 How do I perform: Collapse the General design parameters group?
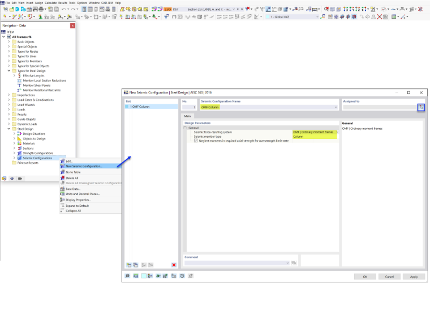click(x=185, y=128)
